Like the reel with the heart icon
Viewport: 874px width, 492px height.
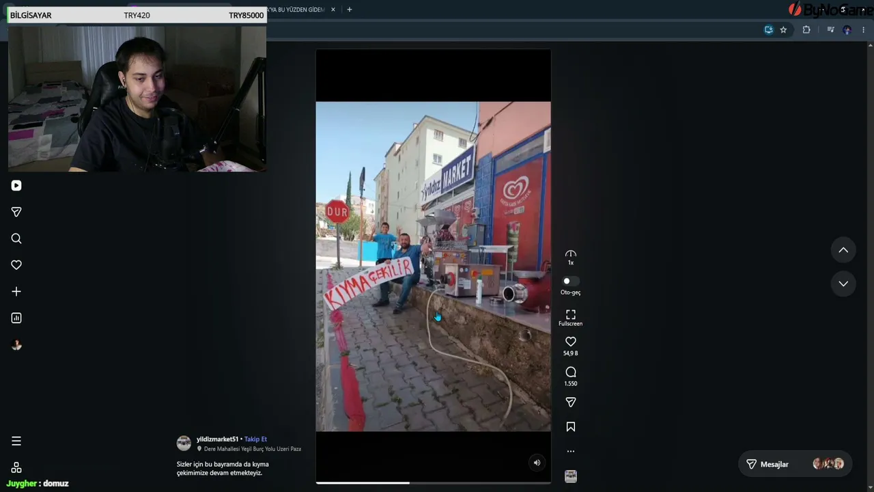(571, 342)
